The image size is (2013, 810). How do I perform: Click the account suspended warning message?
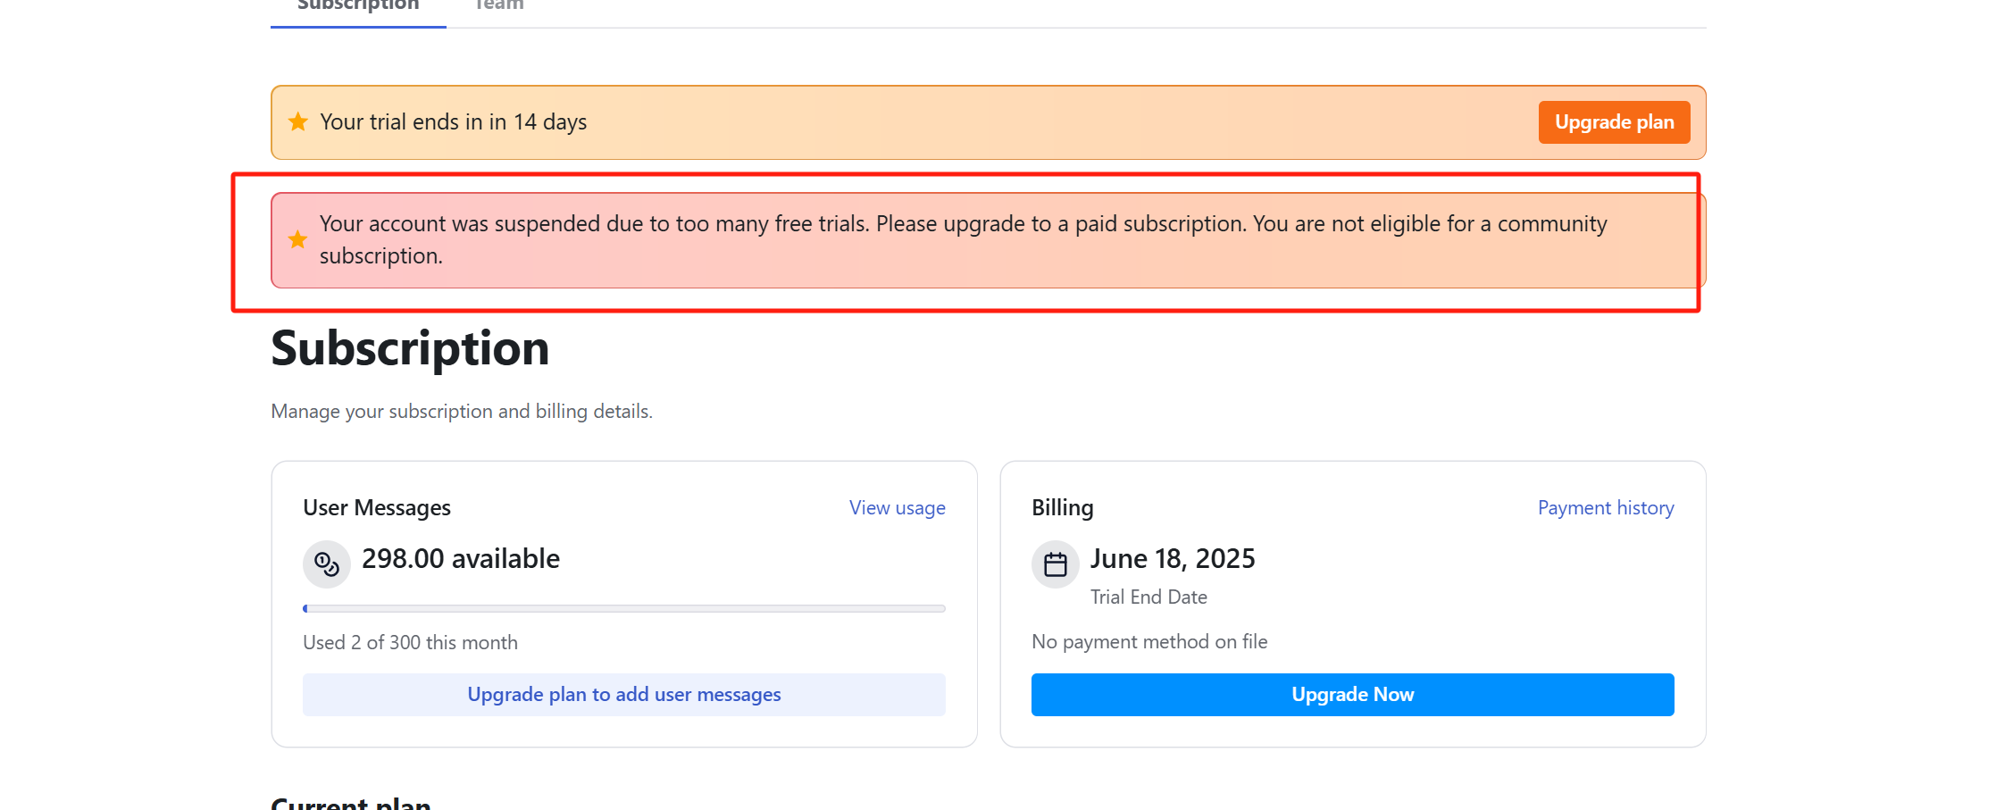coord(963,239)
